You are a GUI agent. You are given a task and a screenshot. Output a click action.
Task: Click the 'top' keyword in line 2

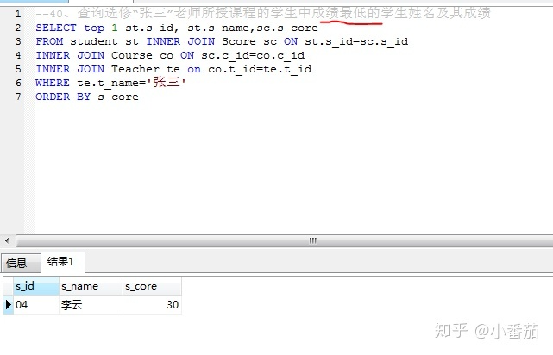click(94, 28)
